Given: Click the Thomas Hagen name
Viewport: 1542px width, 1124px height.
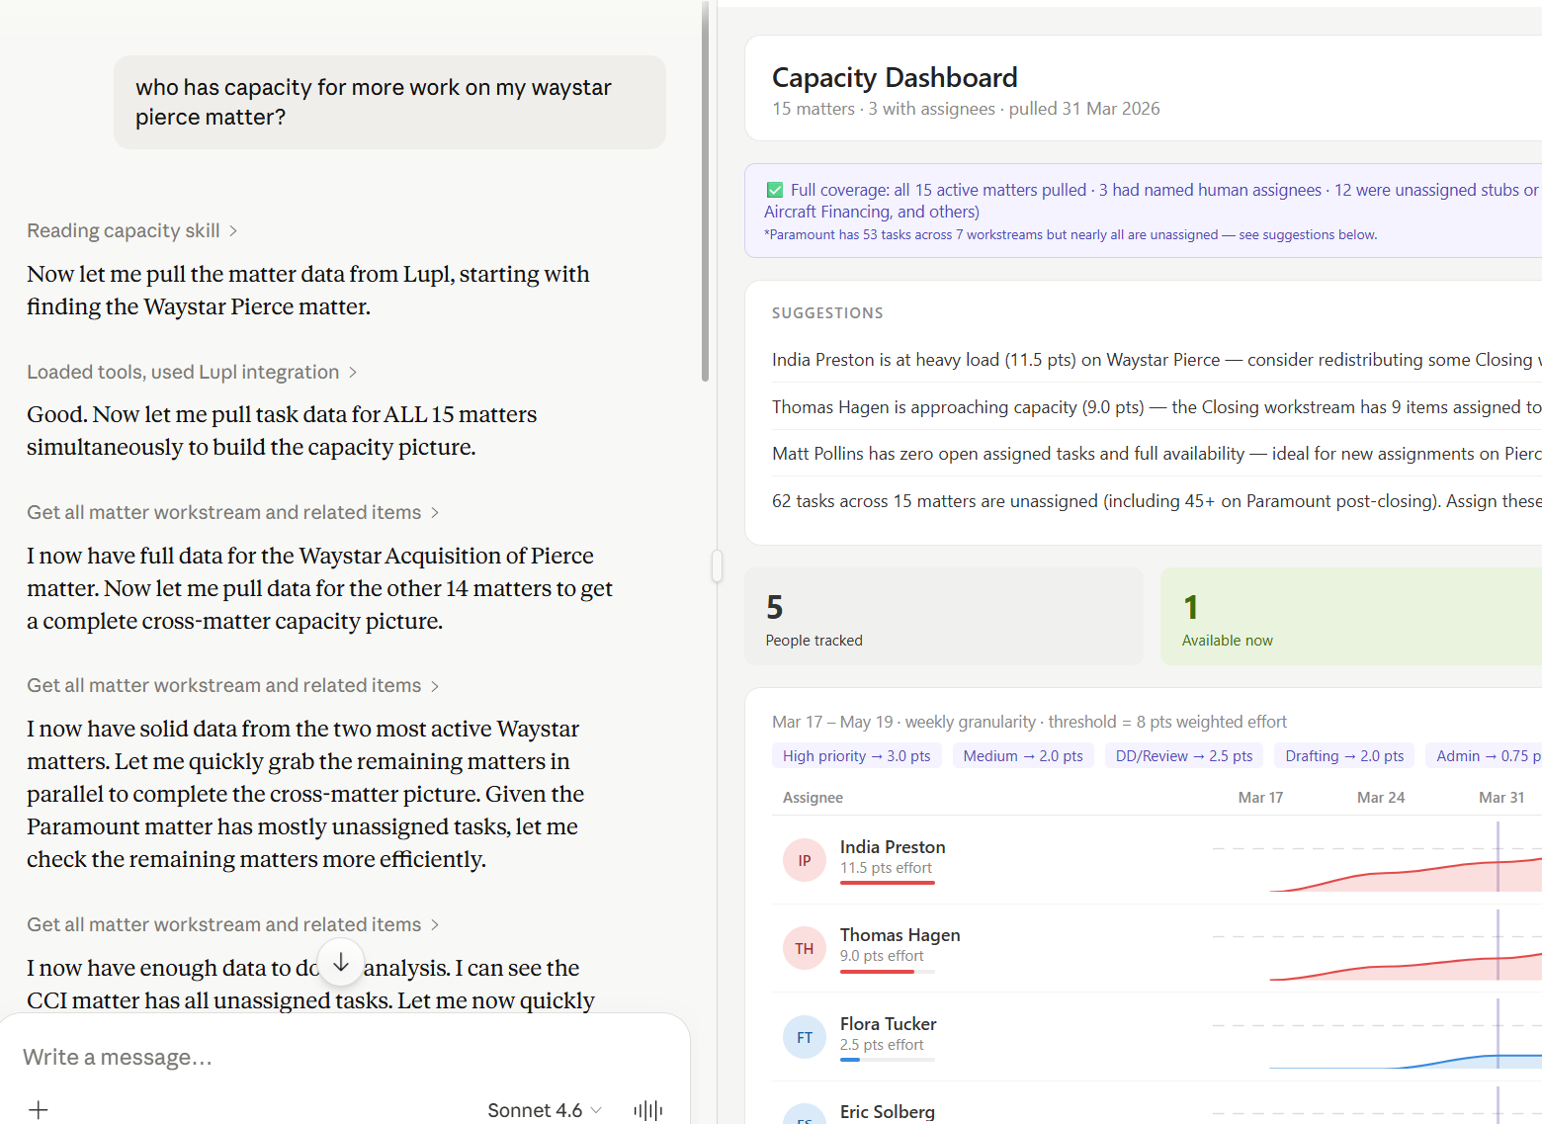Looking at the screenshot, I should coord(900,934).
